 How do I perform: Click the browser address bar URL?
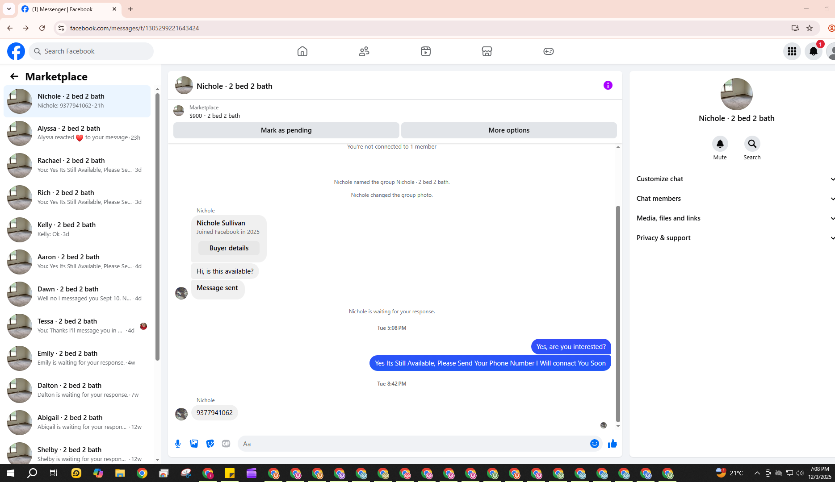134,28
